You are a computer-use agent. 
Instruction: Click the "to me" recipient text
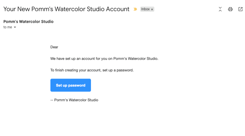(x=8, y=27)
